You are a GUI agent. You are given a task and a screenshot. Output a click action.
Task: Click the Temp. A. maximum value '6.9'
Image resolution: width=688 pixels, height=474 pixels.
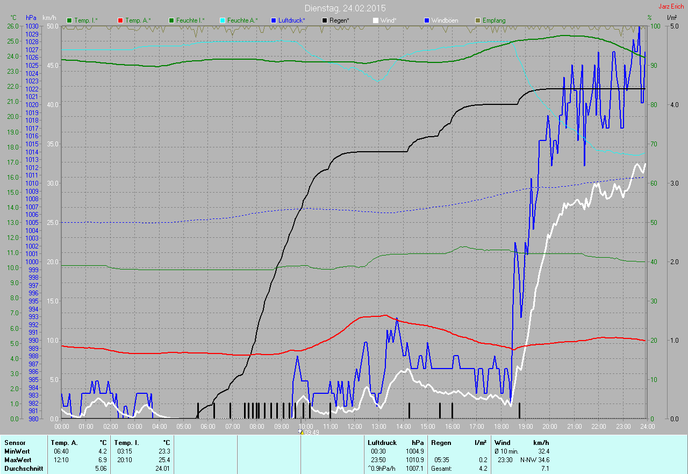[102, 460]
